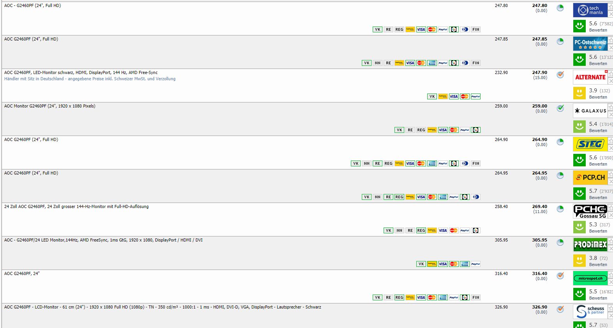Screen dimensions: 613x328
Task: Click the 5.6 rating score for PC-Ostschweiz
Action: (593, 57)
